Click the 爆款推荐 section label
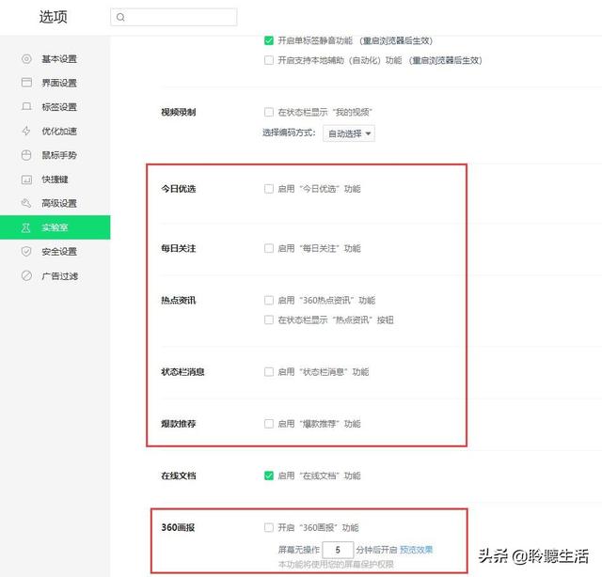The width and height of the screenshot is (602, 577). (x=179, y=424)
